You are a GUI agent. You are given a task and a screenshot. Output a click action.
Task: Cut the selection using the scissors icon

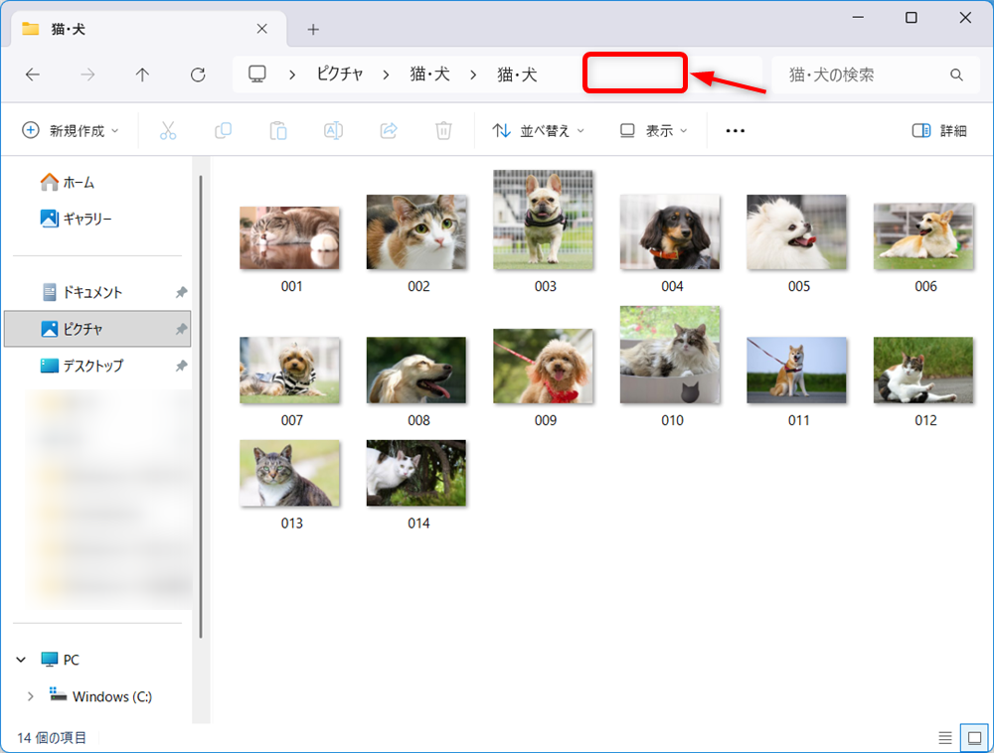pyautogui.click(x=169, y=130)
